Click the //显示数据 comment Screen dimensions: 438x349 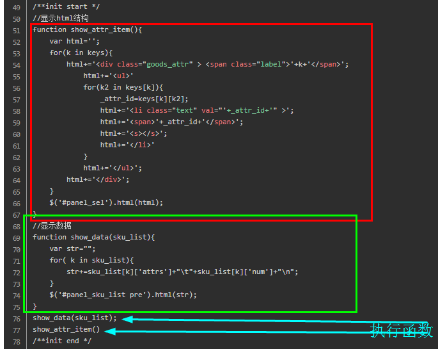pyautogui.click(x=52, y=225)
